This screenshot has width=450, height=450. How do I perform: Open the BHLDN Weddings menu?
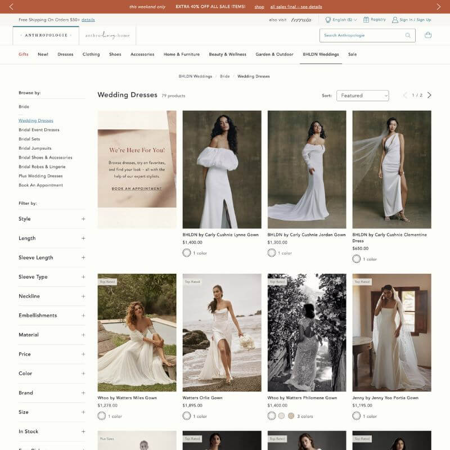pos(321,54)
